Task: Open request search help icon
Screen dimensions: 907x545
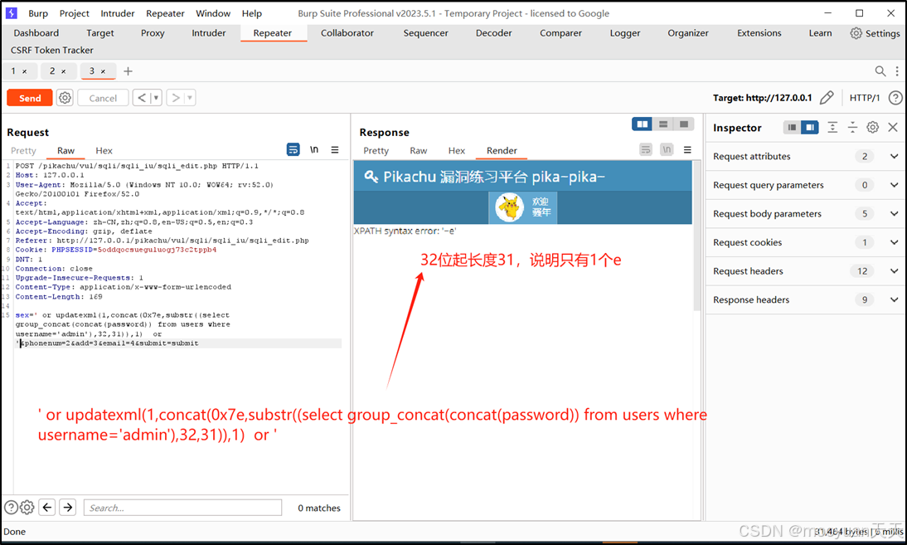Action: click(x=11, y=508)
